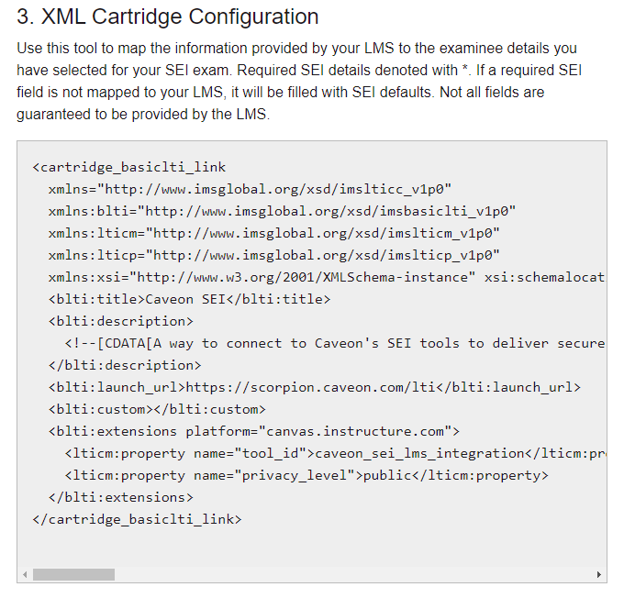Click the horizontal scrollbar thumb
This screenshot has width=624, height=598.
73,574
